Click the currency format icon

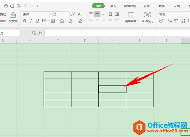click(161, 21)
